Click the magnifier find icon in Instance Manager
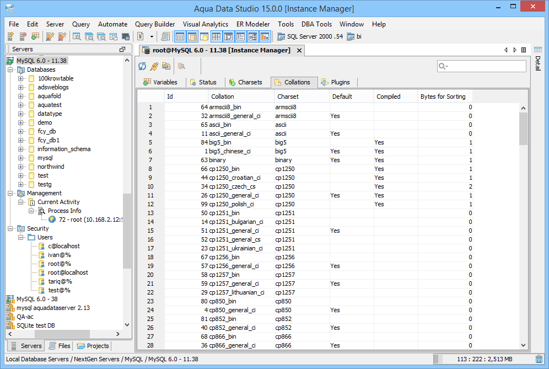This screenshot has width=549, height=369. 181,66
